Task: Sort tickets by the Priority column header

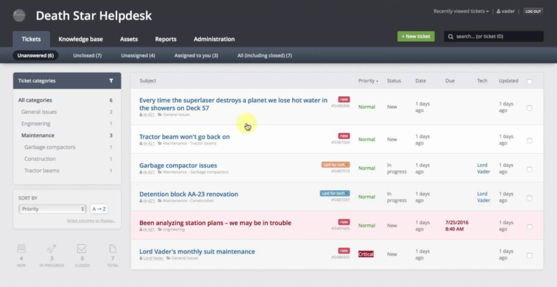Action: [368, 81]
